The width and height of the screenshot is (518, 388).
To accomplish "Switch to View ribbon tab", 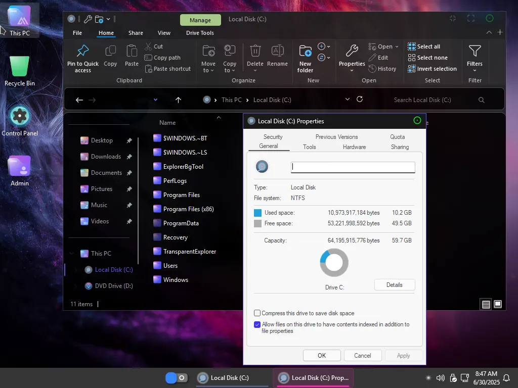I will click(x=164, y=33).
